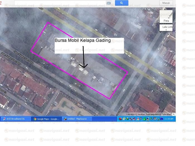The height and width of the screenshot is (146, 195).
Task: Open the on-screen keyboard input tool
Action: click(x=108, y=3)
